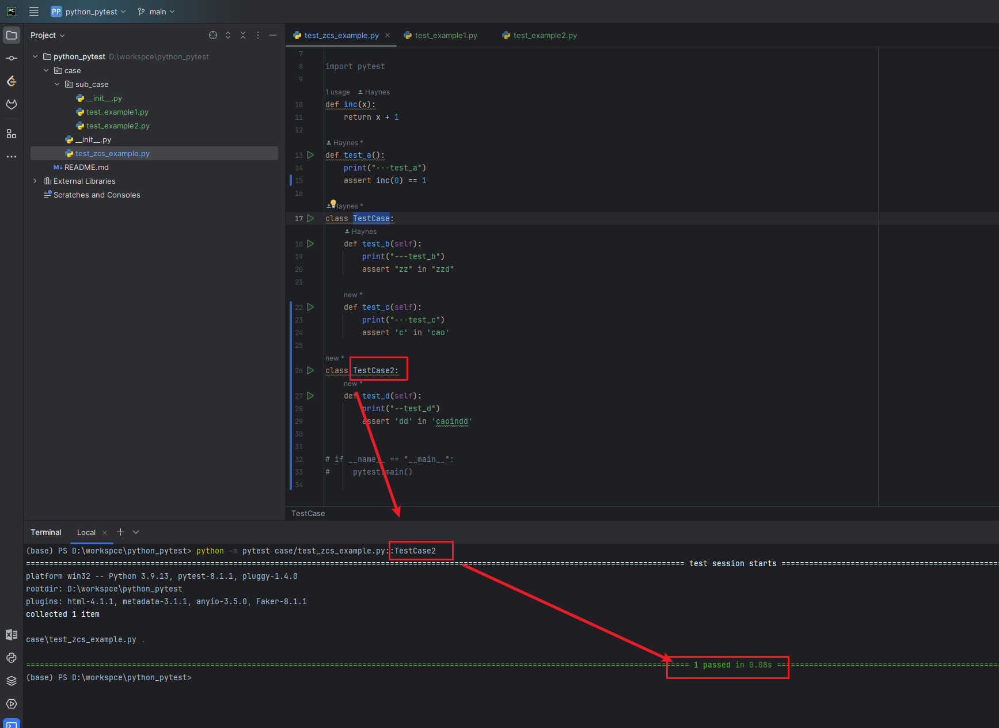
Task: Open test_example2.py in project tree
Action: point(118,126)
